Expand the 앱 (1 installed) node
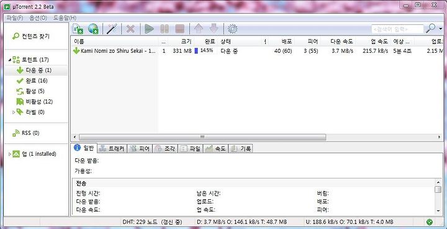The height and width of the screenshot is (229, 447). coord(10,154)
